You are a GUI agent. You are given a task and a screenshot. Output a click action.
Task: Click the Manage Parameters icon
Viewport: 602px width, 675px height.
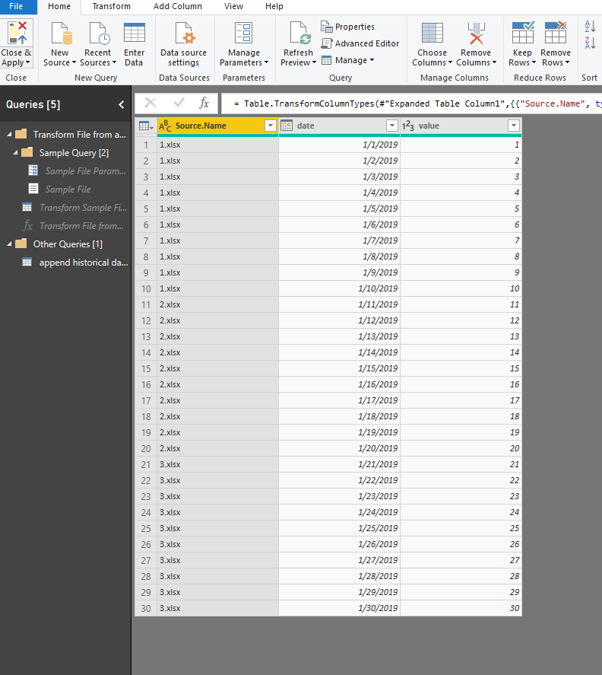243,33
